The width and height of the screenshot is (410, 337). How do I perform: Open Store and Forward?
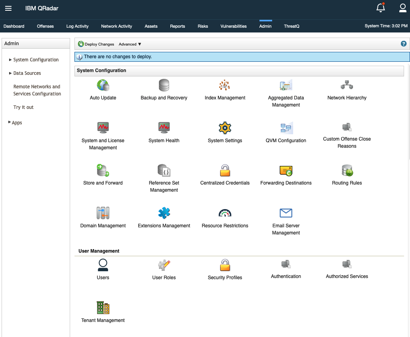[x=103, y=170]
